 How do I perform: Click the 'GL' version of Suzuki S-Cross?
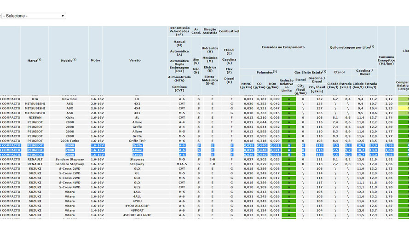tap(137, 173)
